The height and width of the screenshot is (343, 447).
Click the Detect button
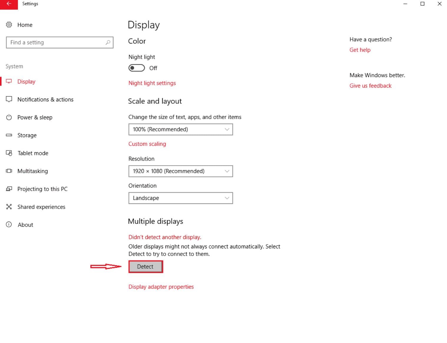coord(145,267)
